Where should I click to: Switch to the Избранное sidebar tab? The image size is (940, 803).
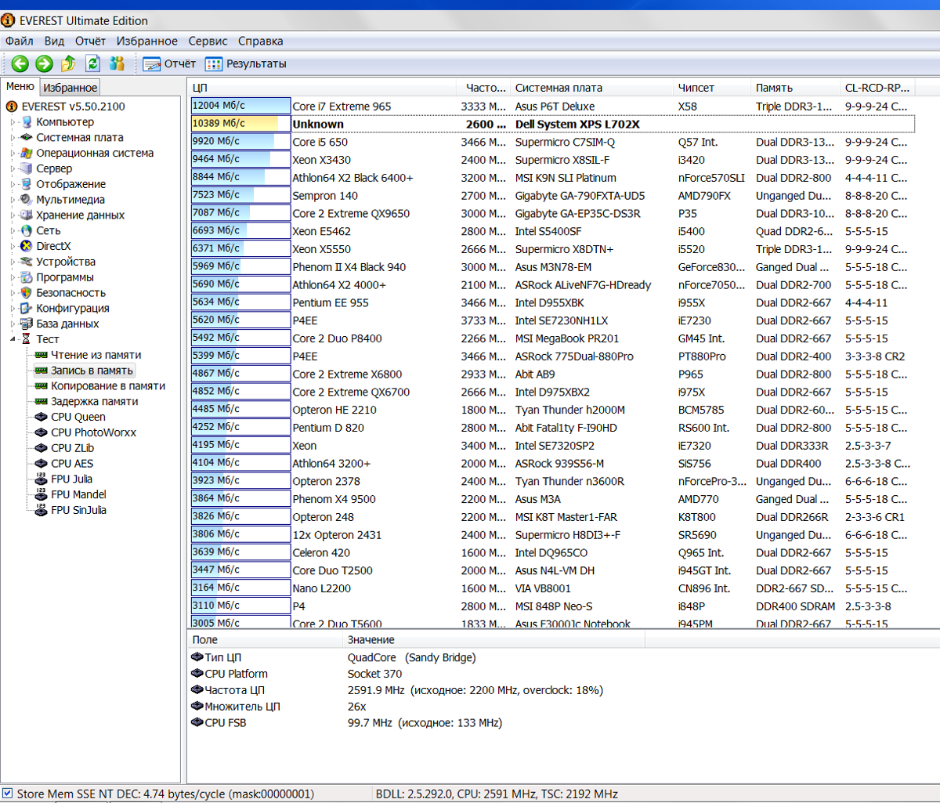click(70, 88)
